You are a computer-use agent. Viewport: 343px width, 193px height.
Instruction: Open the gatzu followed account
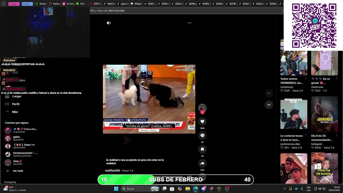(15, 138)
